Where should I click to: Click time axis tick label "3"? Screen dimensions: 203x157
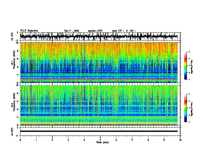68,140
